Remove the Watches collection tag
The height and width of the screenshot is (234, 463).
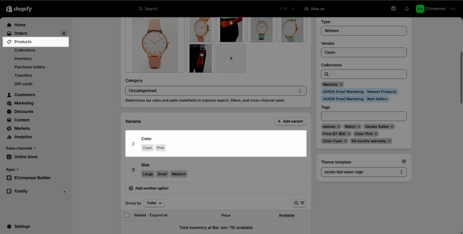tap(341, 84)
